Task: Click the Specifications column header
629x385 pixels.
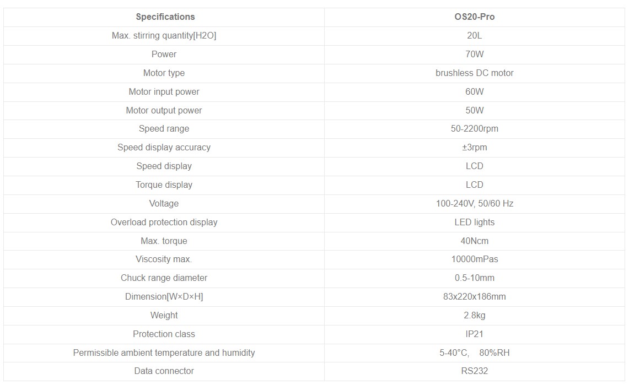Action: (x=165, y=17)
